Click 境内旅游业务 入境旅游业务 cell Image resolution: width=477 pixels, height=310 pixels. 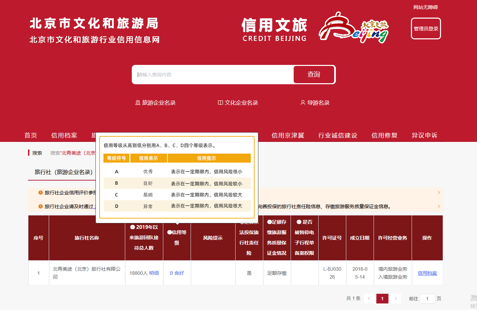point(393,273)
